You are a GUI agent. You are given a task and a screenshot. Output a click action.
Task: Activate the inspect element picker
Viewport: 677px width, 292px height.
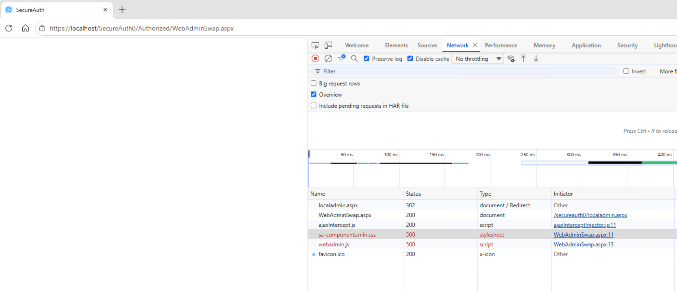(315, 45)
